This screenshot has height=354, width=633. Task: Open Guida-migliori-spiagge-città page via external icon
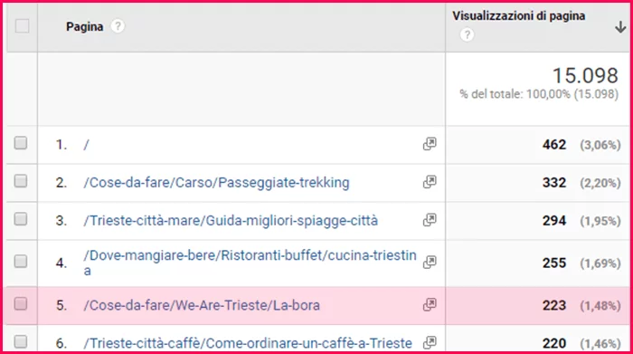[430, 220]
